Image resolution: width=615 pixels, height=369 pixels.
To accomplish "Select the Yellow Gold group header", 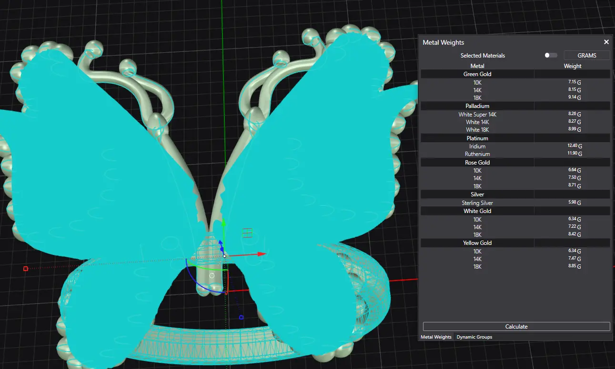I will pyautogui.click(x=515, y=243).
